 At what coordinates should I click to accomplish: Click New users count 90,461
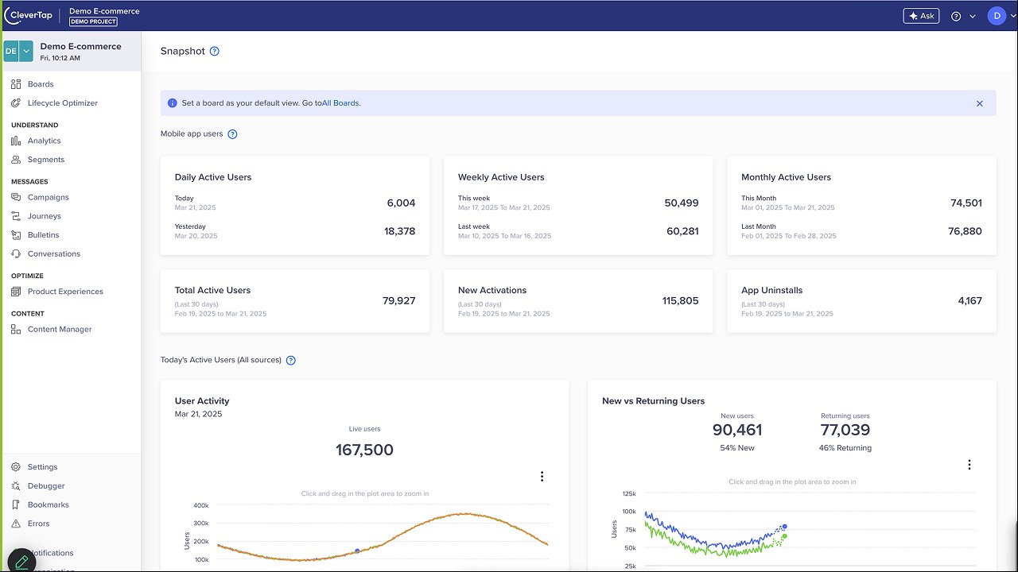pos(737,431)
